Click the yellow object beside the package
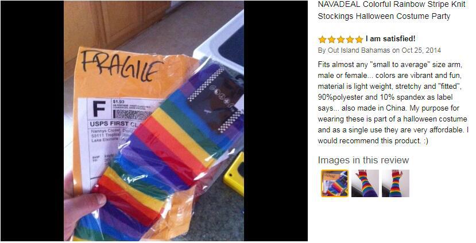The height and width of the screenshot is (243, 476). (x=234, y=174)
